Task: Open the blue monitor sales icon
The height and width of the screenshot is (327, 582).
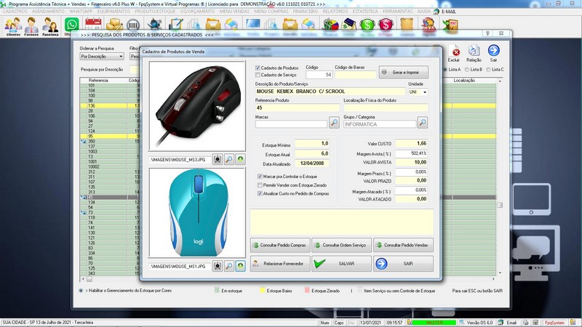Action: (x=252, y=24)
